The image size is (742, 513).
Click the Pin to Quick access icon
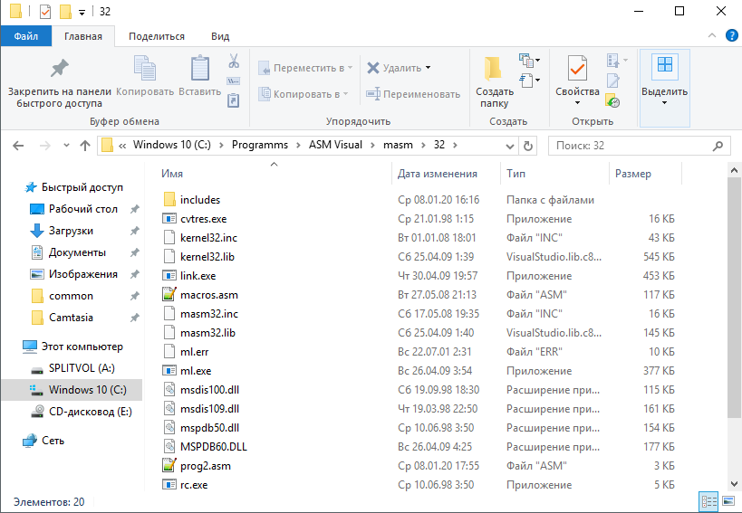click(x=59, y=69)
